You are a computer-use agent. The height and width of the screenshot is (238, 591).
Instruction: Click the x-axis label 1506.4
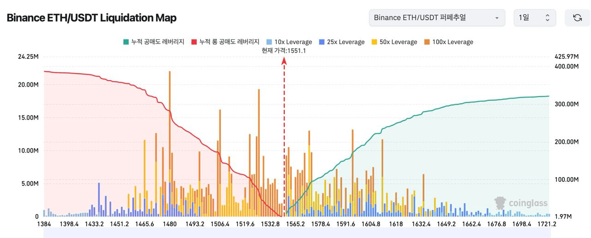click(220, 224)
